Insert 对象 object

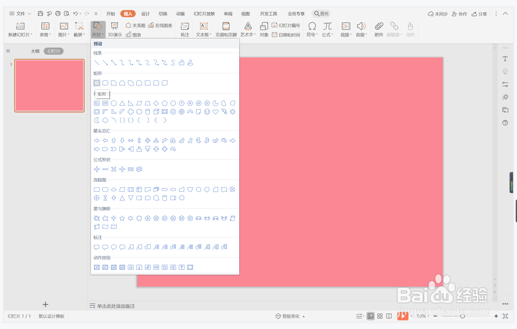tap(264, 30)
